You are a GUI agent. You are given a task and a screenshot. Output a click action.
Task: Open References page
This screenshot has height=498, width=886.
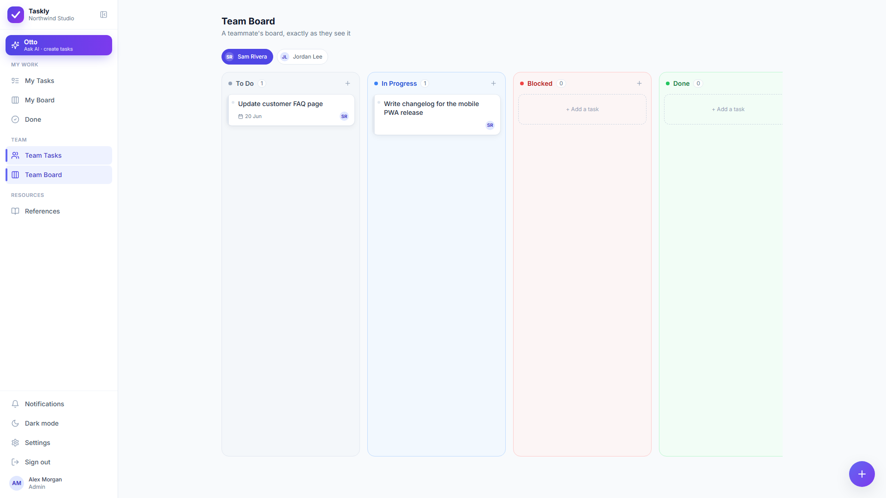tap(59, 211)
